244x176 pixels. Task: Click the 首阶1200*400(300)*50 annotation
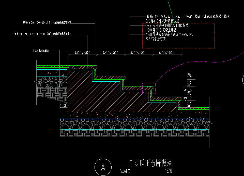pos(42,34)
